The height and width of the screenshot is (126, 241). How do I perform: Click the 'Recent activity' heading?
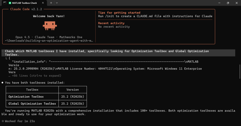point(111,23)
